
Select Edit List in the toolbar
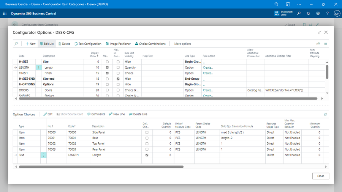point(46,44)
